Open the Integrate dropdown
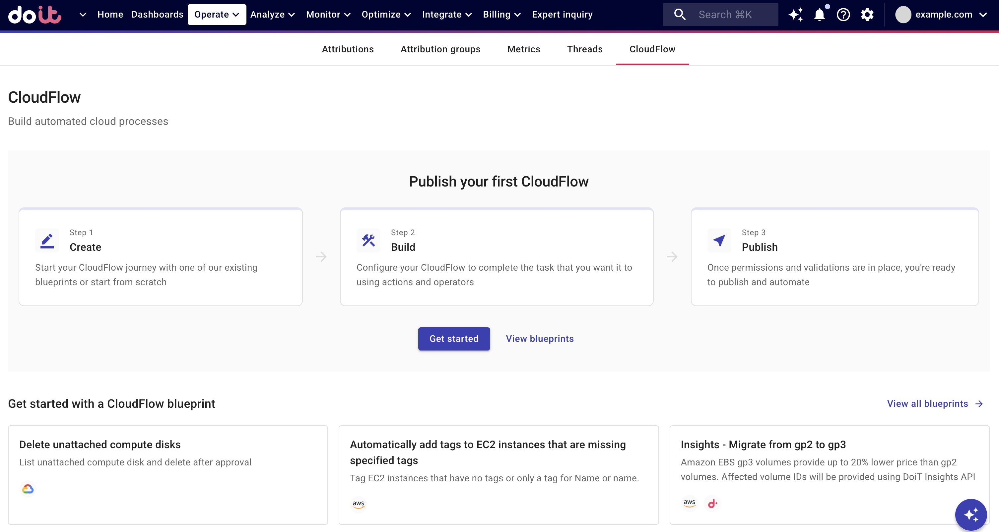999x532 pixels. tap(447, 15)
